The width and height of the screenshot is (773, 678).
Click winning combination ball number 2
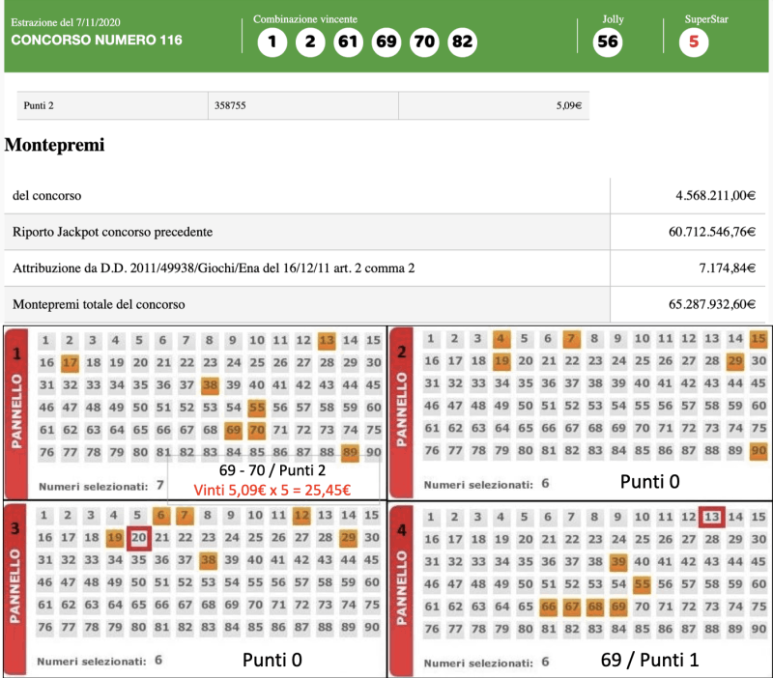click(310, 42)
